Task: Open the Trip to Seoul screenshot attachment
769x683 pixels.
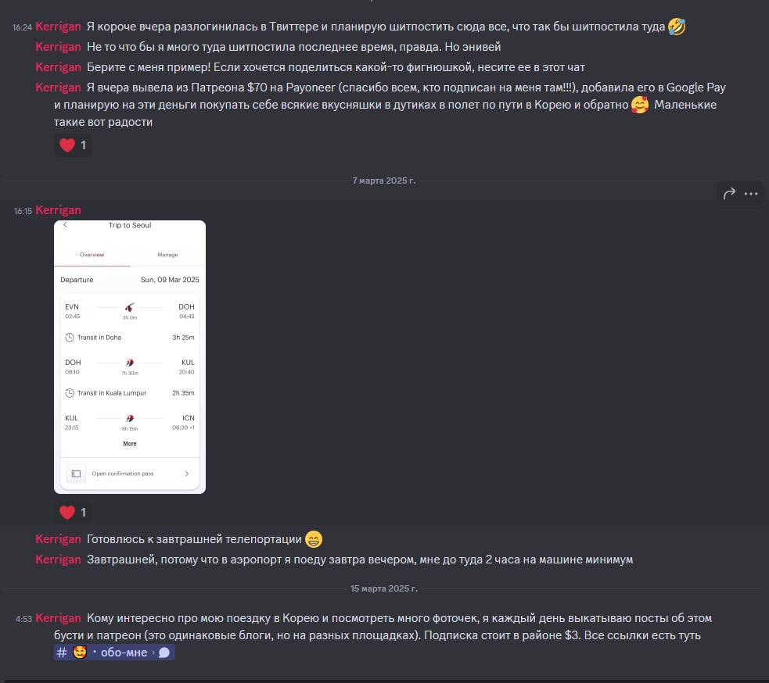Action: 130,356
